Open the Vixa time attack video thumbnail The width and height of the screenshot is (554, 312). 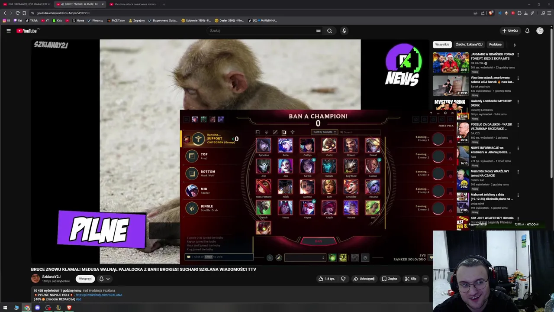coord(451,86)
